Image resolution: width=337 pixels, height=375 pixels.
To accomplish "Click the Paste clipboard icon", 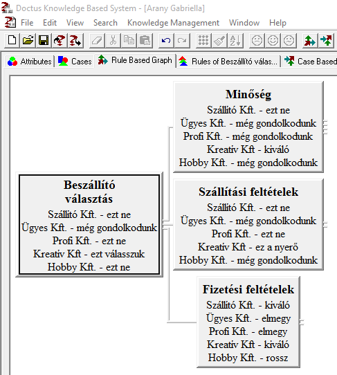I will tap(145, 40).
